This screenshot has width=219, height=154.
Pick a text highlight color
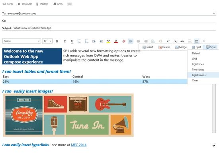[108, 41]
